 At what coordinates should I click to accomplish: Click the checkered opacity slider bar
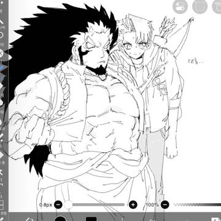(x=197, y=204)
